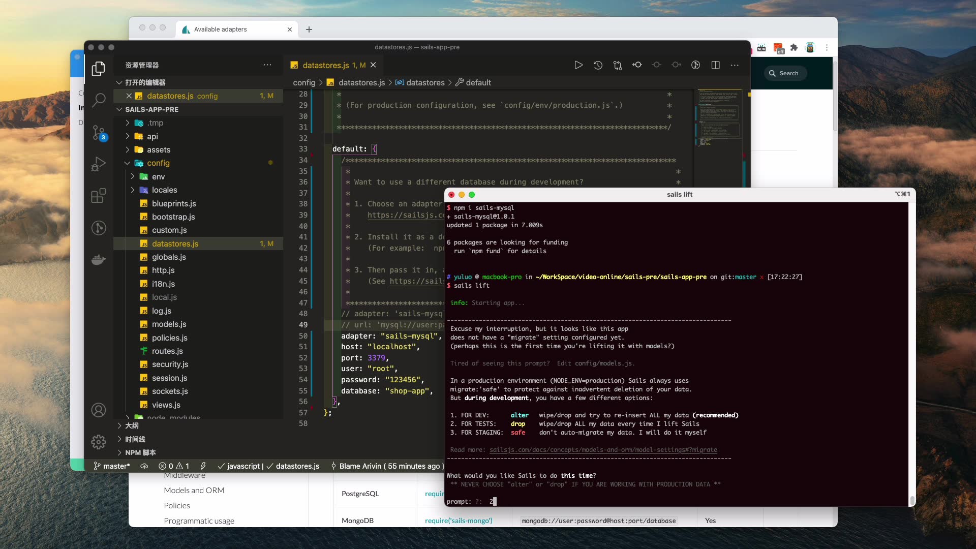The image size is (976, 549).
Task: Open the GitLens activity bar icon
Action: 99,228
